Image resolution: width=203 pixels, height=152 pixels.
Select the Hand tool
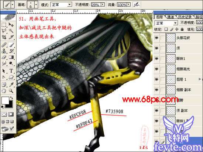coord(4,91)
